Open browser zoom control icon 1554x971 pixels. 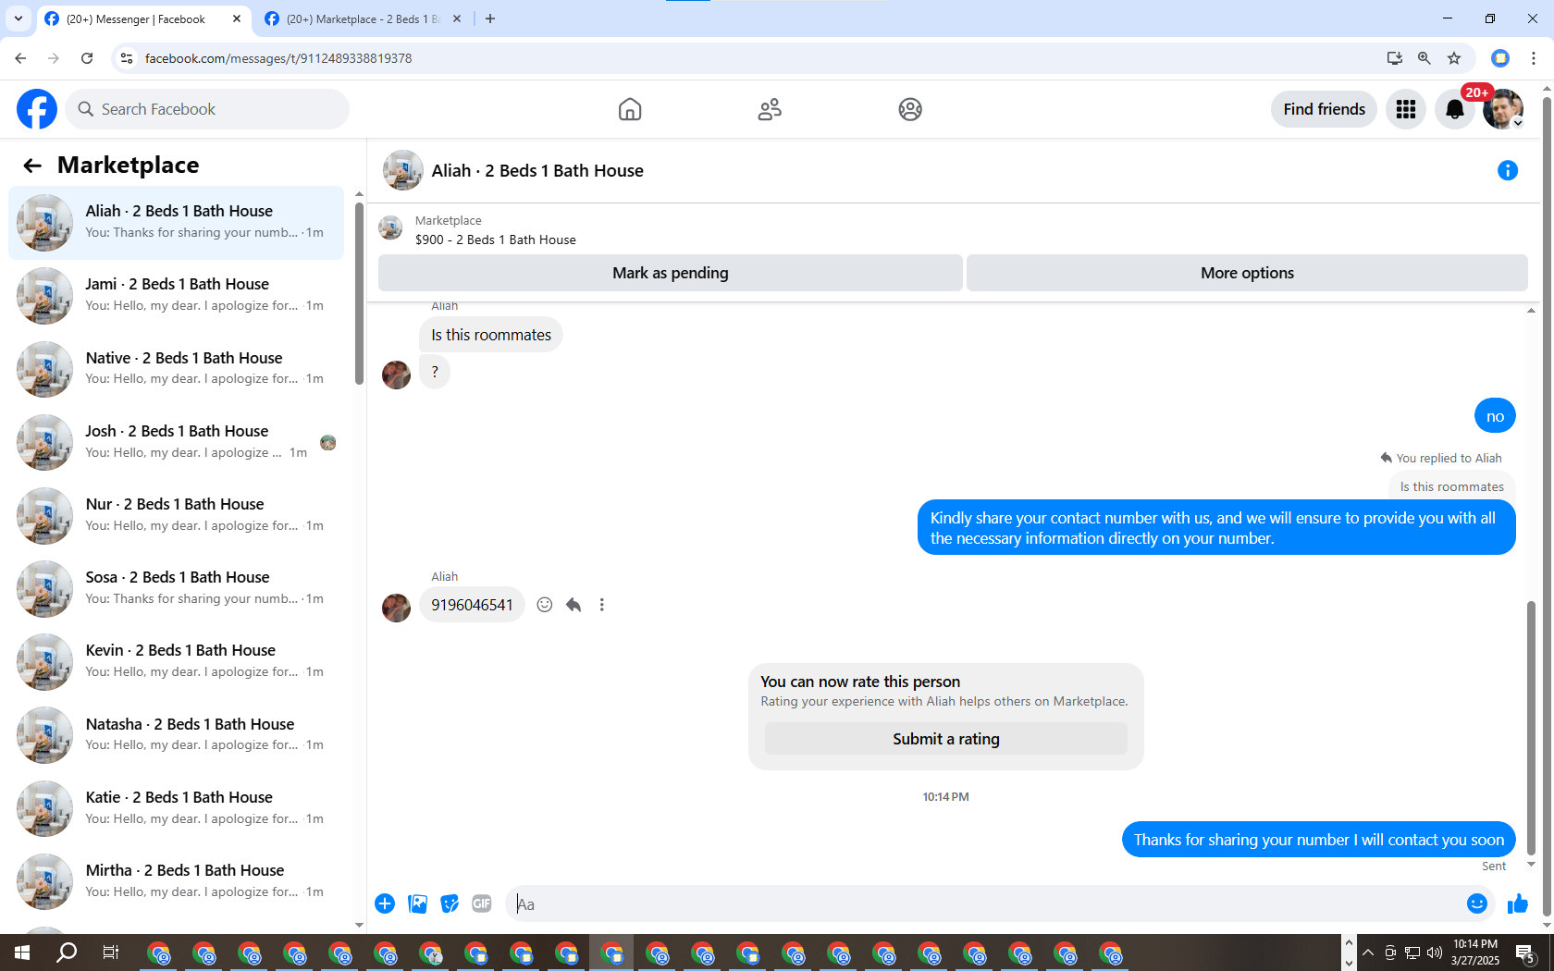pyautogui.click(x=1424, y=58)
